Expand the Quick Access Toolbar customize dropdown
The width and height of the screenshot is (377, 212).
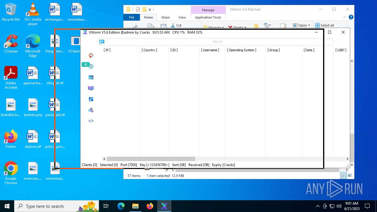tap(150, 9)
